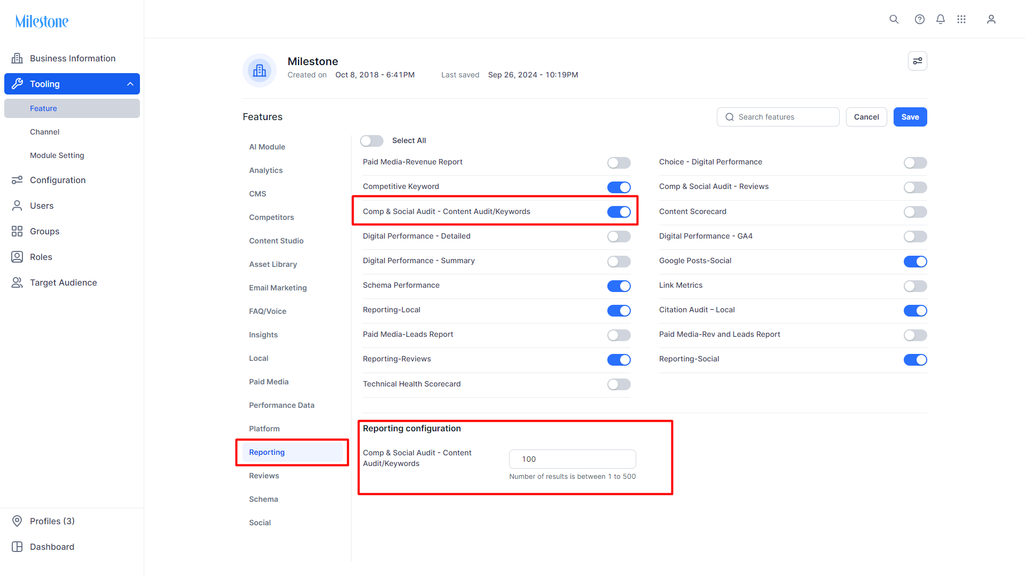Screen dimensions: 1025x576
Task: Open Profiles (3) link
Action: tap(72, 521)
